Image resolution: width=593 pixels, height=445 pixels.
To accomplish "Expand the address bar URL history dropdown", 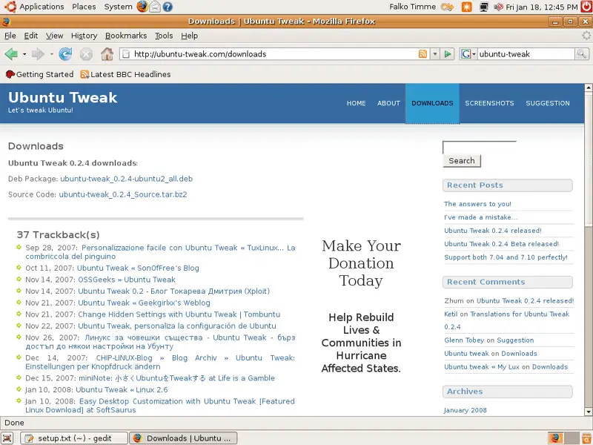I will pos(435,54).
